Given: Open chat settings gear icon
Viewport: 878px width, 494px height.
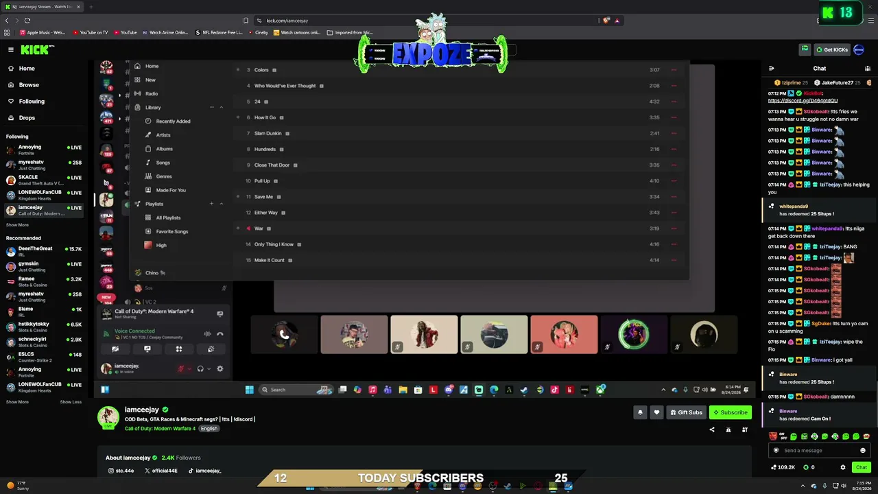Looking at the screenshot, I should (843, 467).
